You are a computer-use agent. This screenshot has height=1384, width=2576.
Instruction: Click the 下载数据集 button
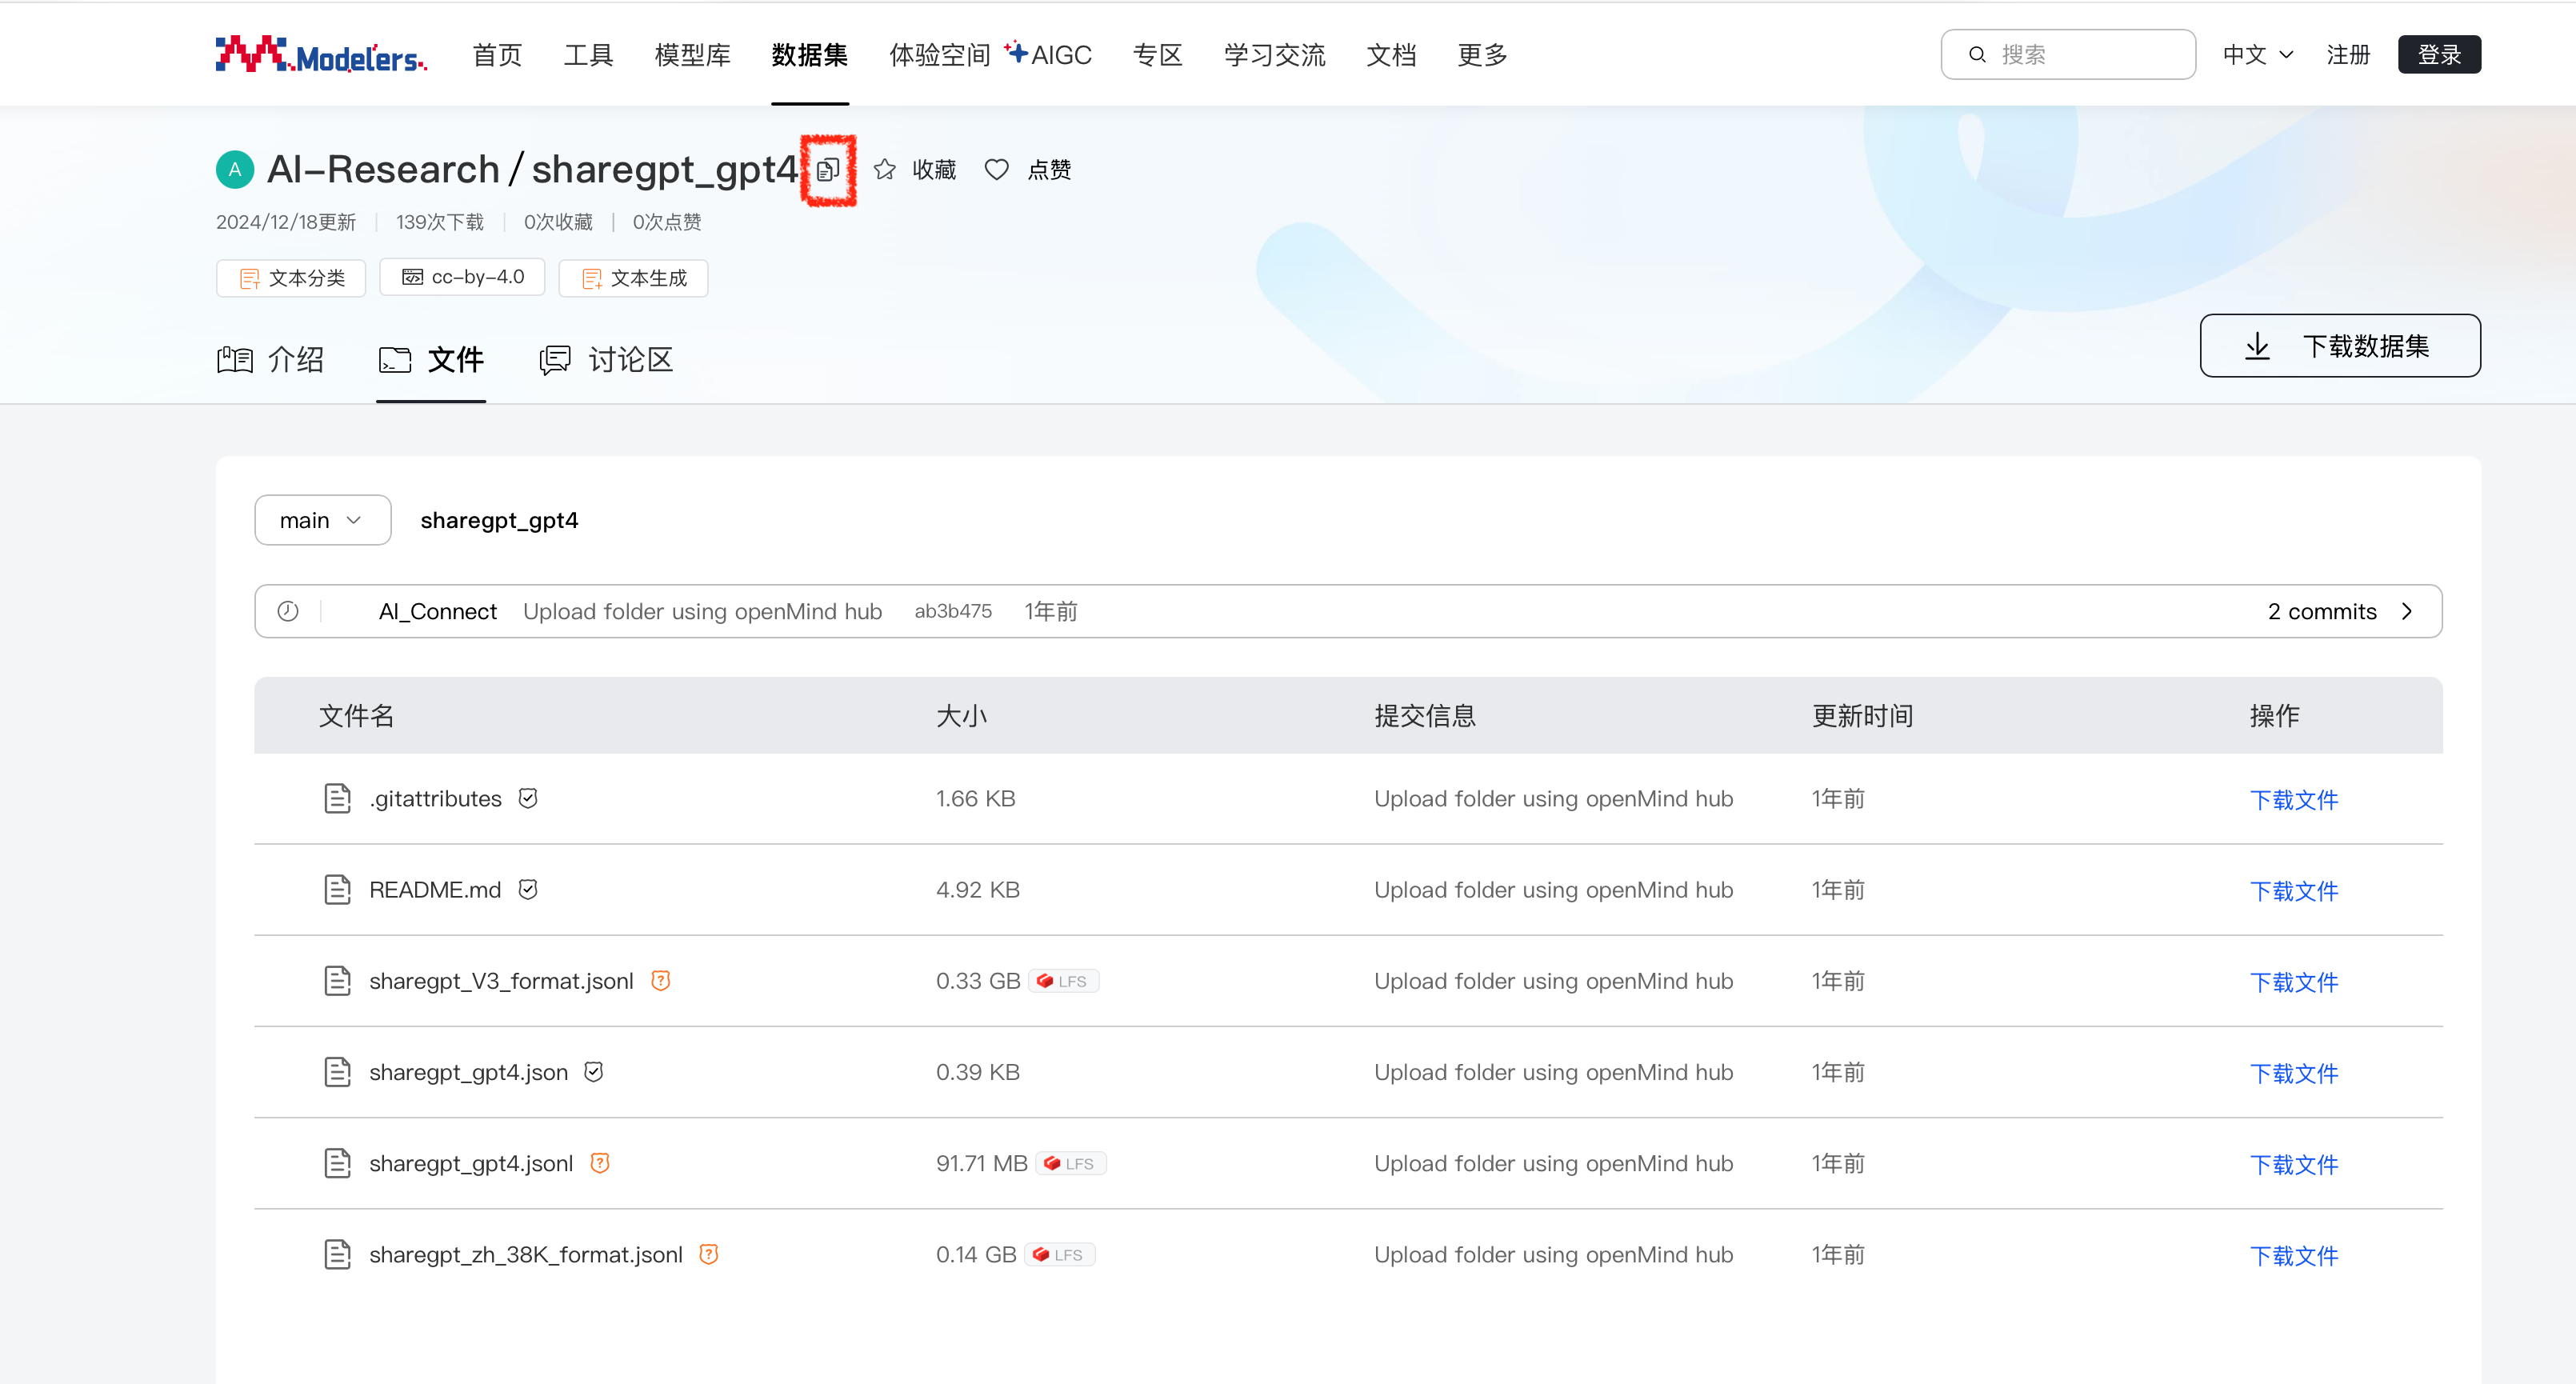pyautogui.click(x=2339, y=346)
